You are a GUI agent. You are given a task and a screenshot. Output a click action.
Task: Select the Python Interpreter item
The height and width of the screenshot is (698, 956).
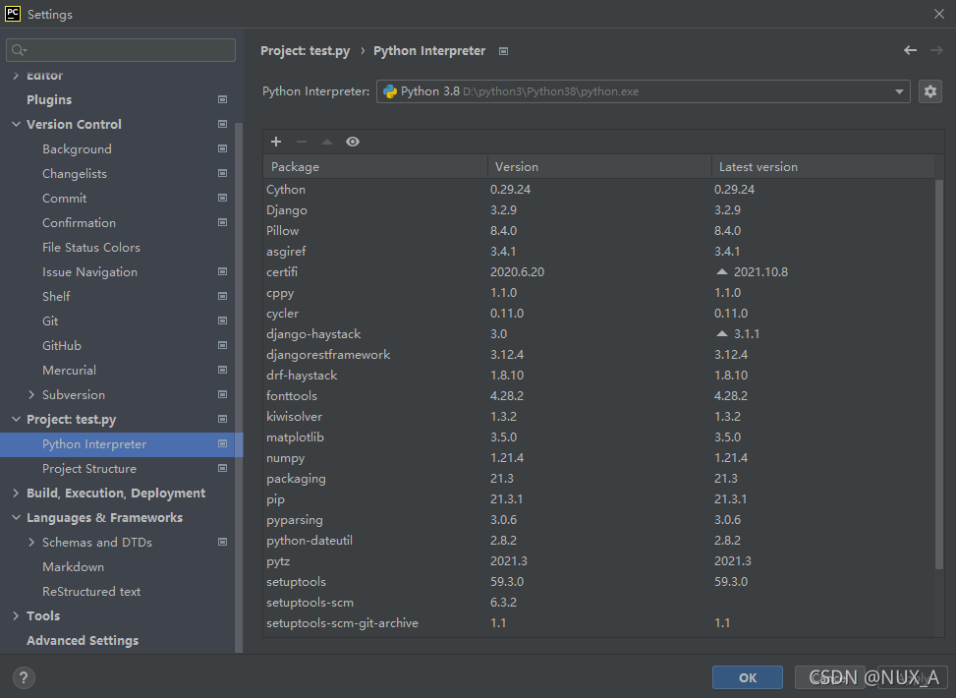(x=121, y=444)
